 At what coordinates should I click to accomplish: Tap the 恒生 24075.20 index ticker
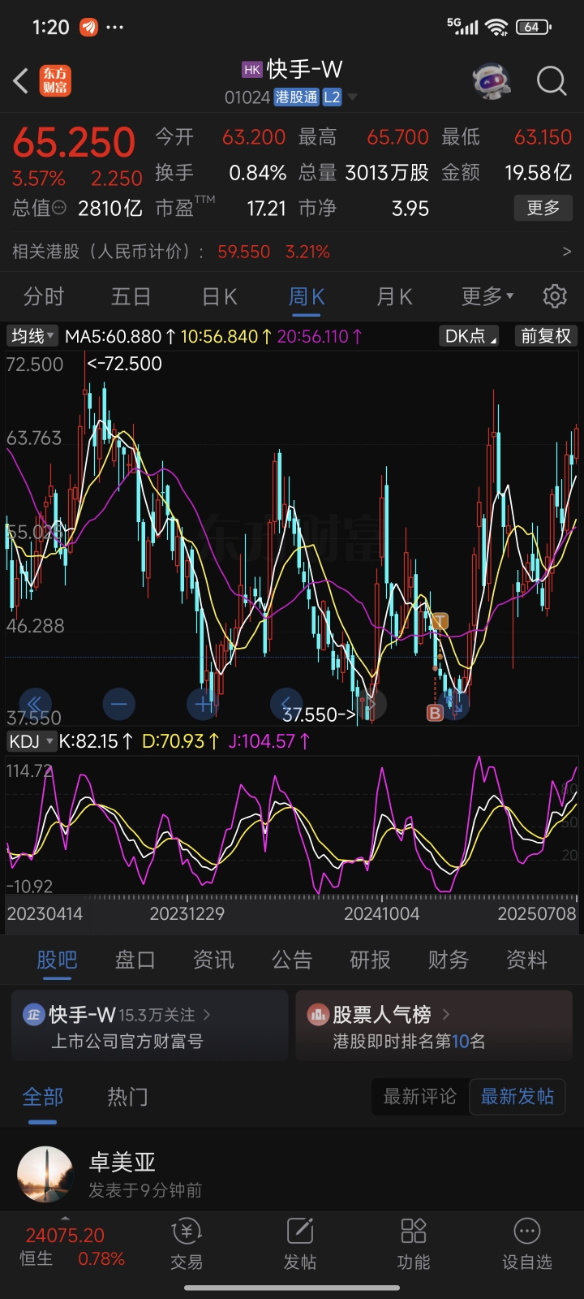tap(65, 1236)
